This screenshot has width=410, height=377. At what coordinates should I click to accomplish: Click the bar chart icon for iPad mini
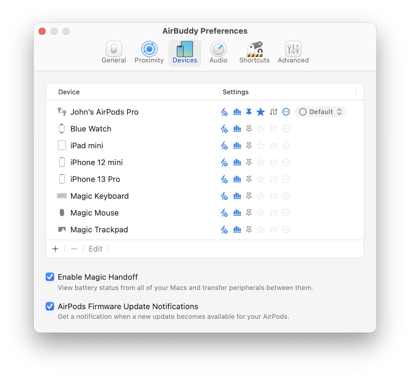tap(237, 146)
